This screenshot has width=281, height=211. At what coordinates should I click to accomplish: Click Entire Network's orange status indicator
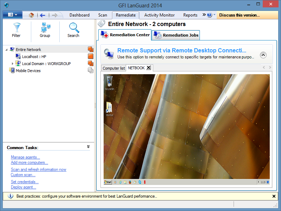(91, 49)
